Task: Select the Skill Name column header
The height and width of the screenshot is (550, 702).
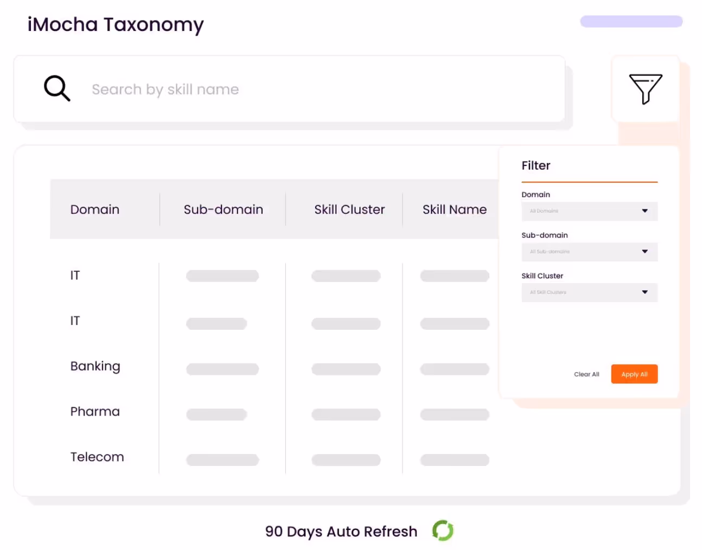Action: coord(455,209)
